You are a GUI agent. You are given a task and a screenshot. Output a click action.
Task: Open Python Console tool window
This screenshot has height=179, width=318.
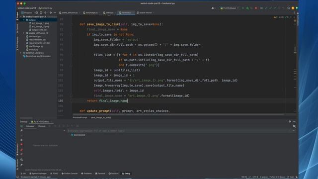(x=70, y=174)
